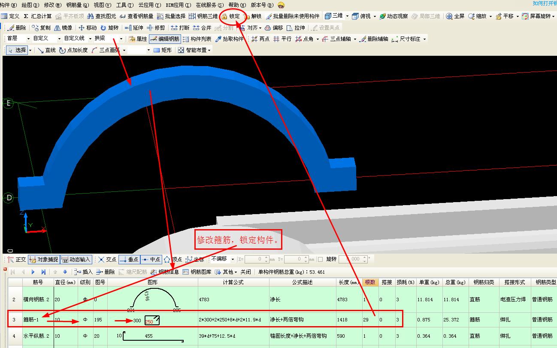Select the 拉伸 stretch tool
Viewport: 557px width, 348px height.
pos(295,28)
